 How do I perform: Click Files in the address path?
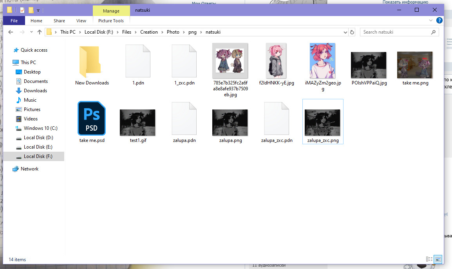click(127, 32)
